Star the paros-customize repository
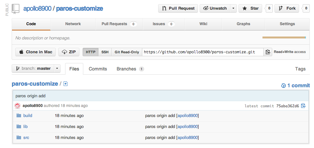The width and height of the screenshot is (314, 148). pyautogui.click(x=250, y=8)
